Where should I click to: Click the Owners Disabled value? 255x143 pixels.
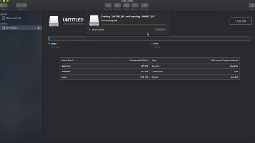click(234, 66)
